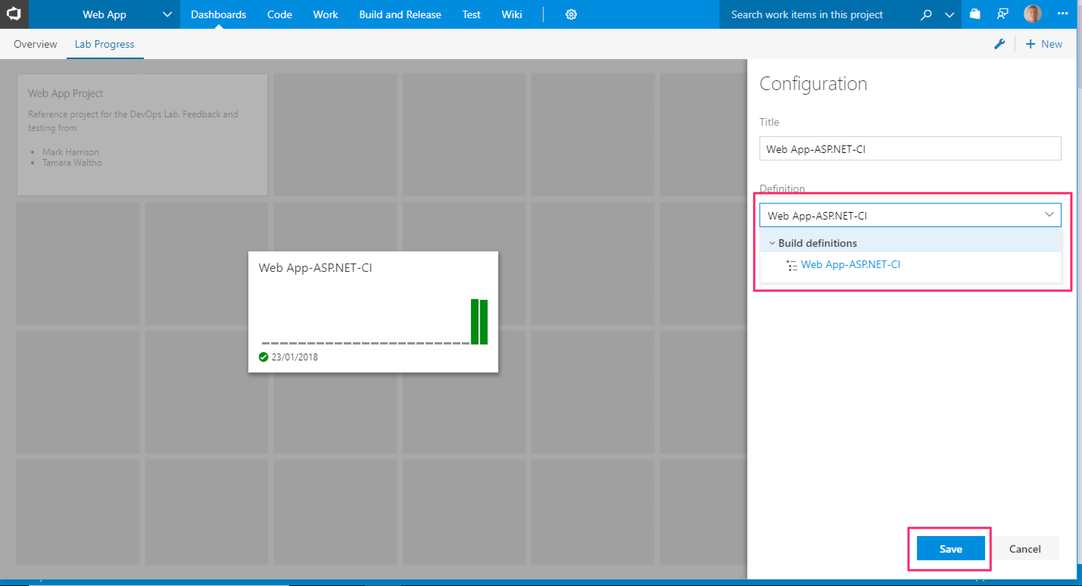1082x586 pixels.
Task: Click the more options ellipsis icon
Action: [1063, 14]
